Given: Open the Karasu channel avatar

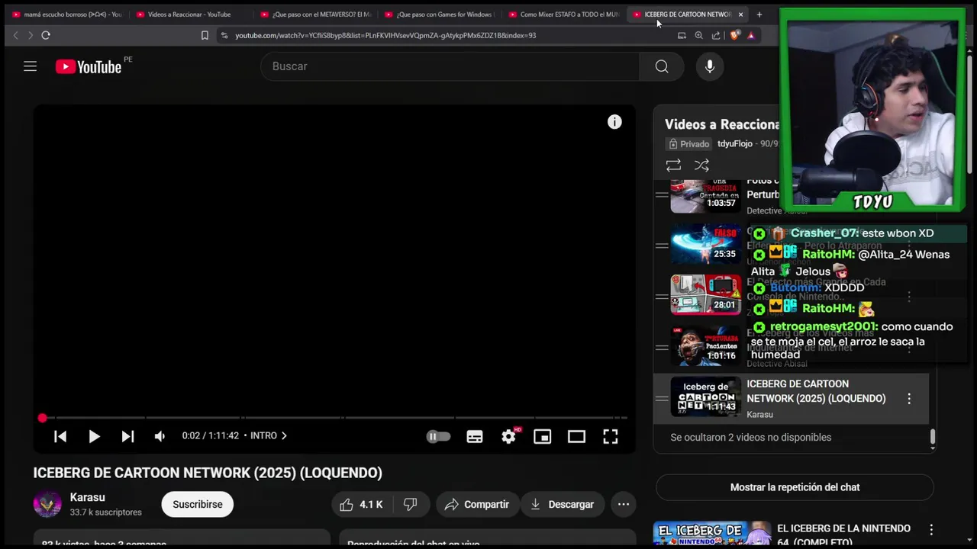Looking at the screenshot, I should [47, 504].
